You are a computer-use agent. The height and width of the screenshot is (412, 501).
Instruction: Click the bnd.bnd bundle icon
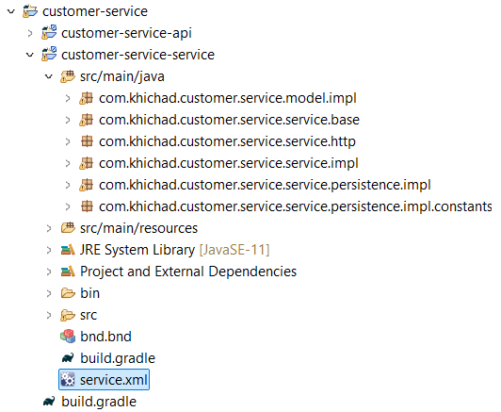coord(68,337)
